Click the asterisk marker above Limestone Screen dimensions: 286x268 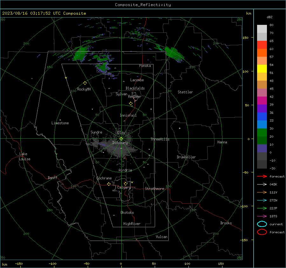tap(60, 120)
